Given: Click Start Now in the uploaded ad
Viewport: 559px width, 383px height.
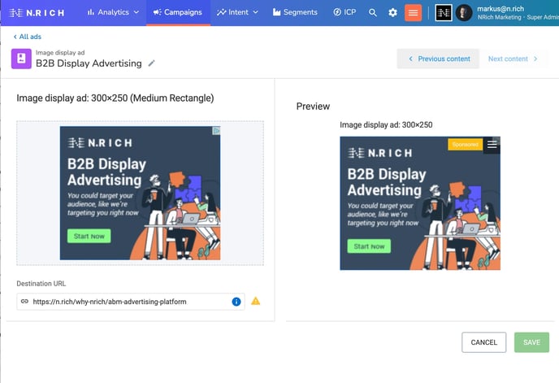Looking at the screenshot, I should [x=89, y=236].
